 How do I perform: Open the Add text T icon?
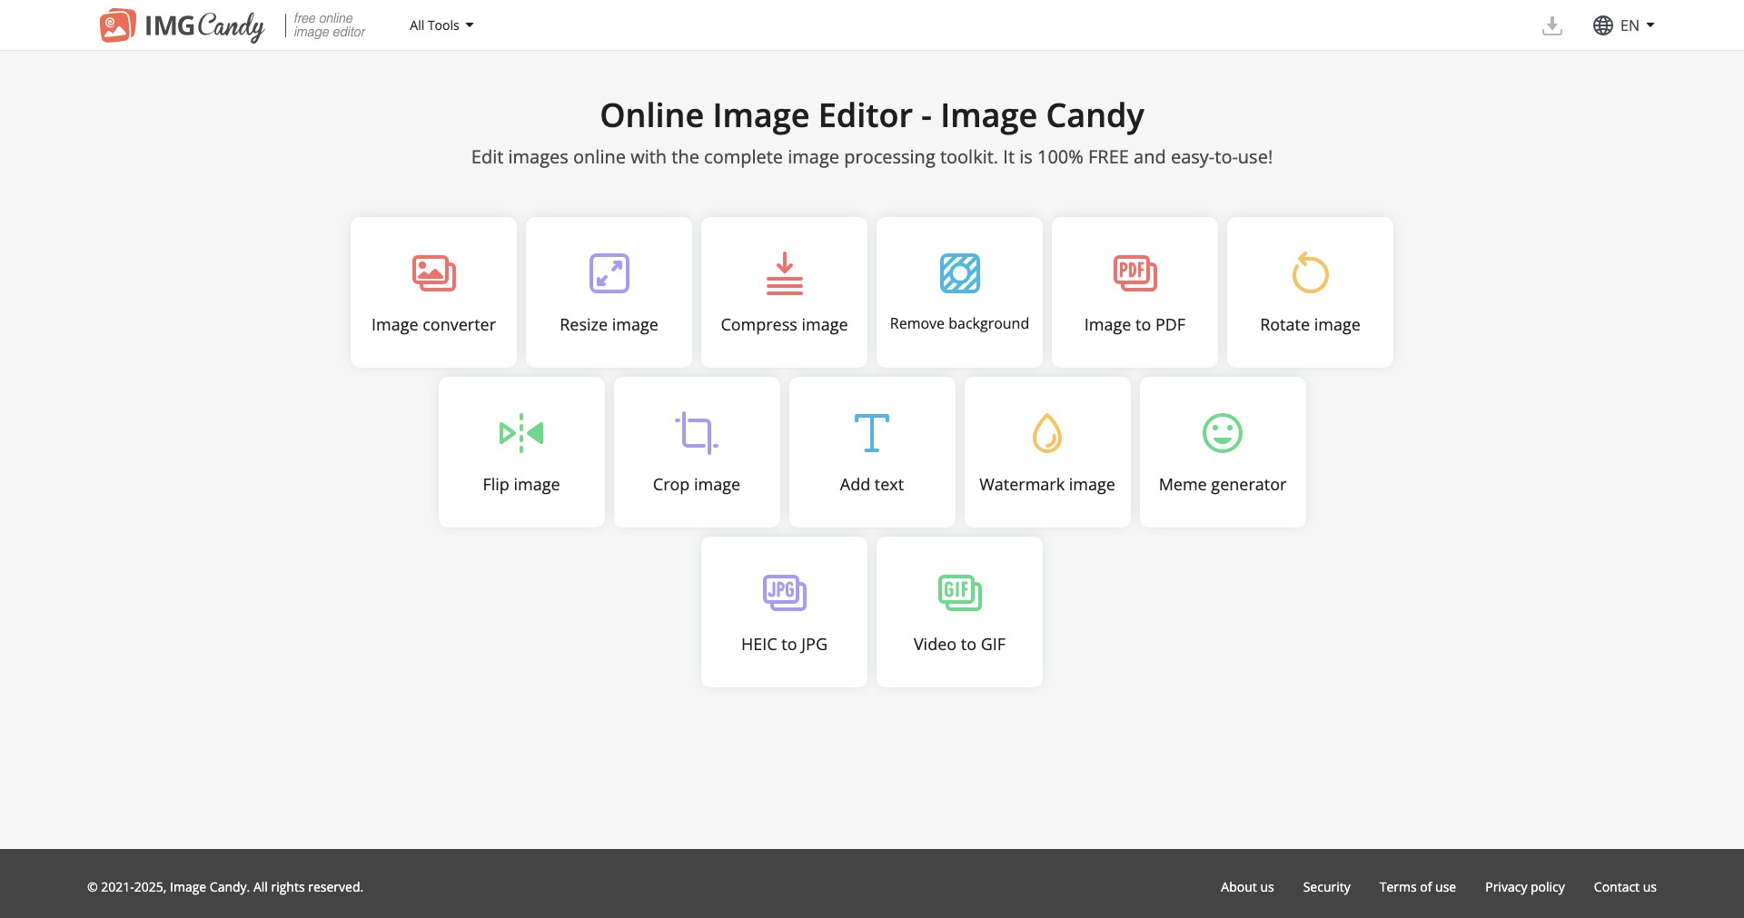(872, 433)
